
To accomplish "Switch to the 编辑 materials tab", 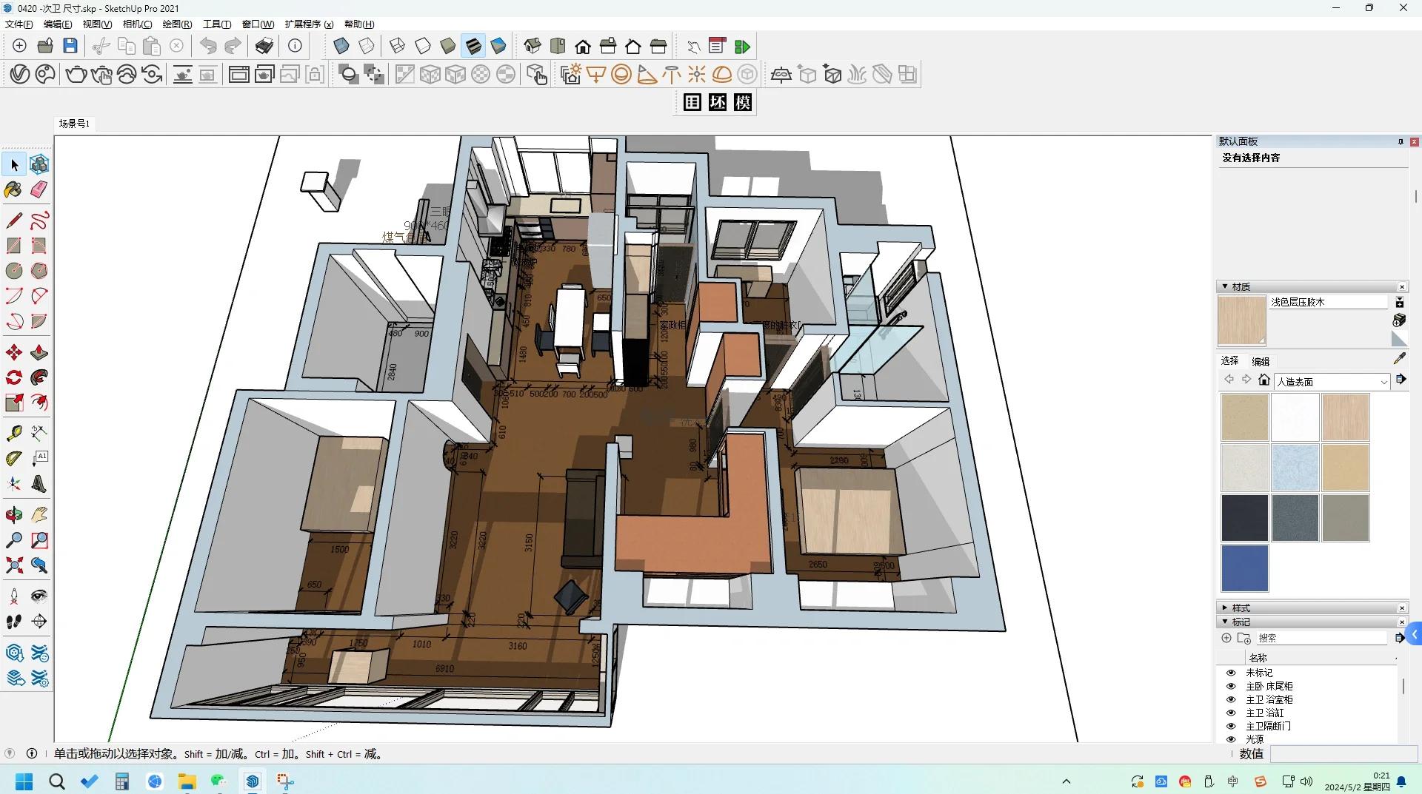I will [x=1261, y=361].
